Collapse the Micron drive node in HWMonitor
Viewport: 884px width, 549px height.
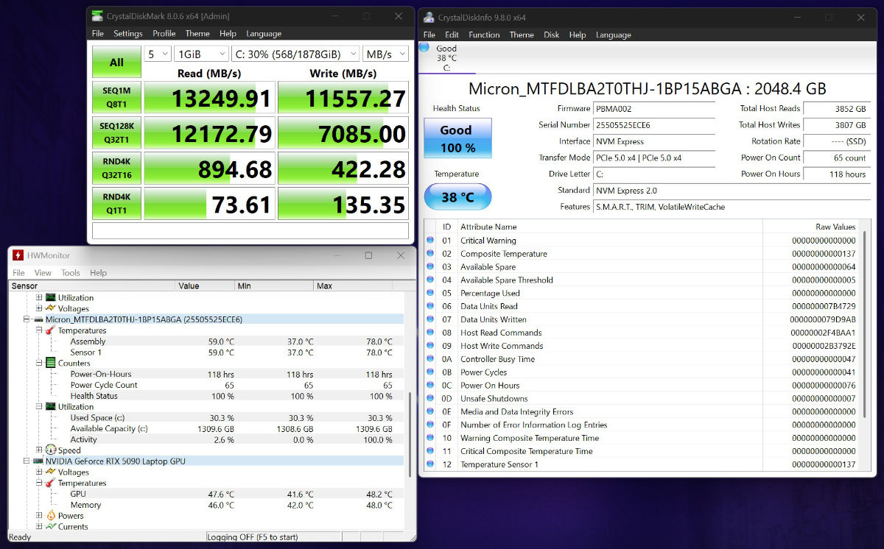point(27,319)
